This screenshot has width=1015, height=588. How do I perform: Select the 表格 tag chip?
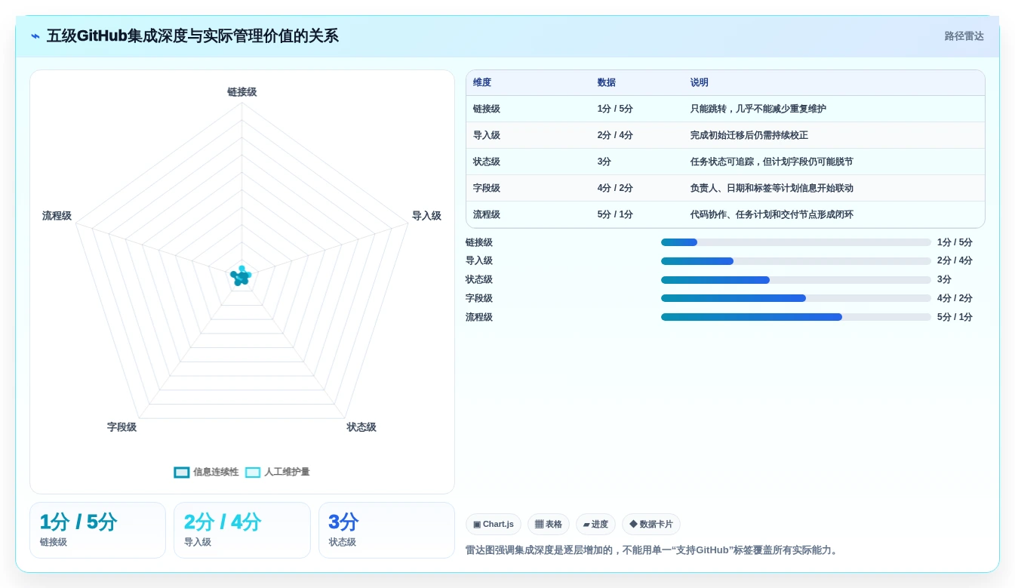tap(549, 524)
